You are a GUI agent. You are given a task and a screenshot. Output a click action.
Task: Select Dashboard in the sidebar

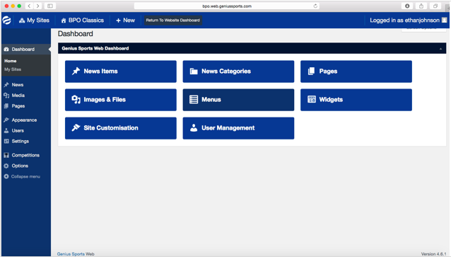pos(26,50)
